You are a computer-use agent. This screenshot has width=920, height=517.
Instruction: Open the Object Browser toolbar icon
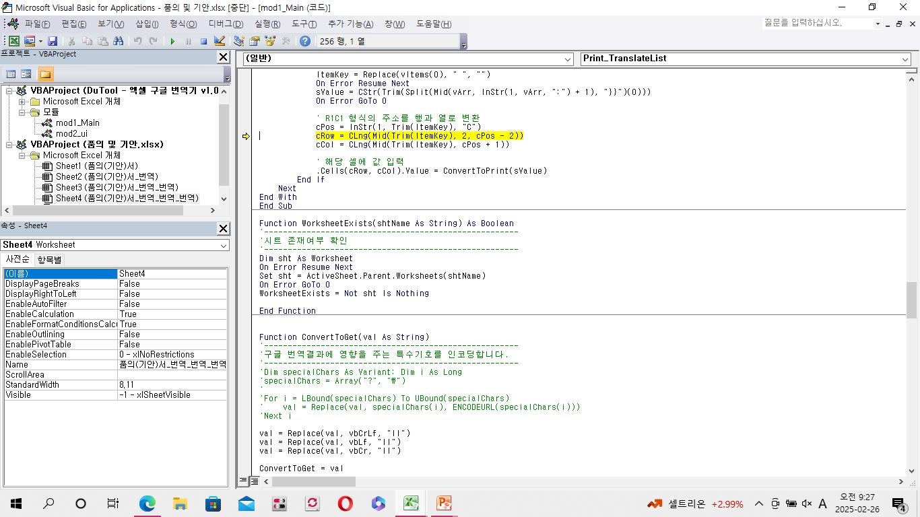271,41
